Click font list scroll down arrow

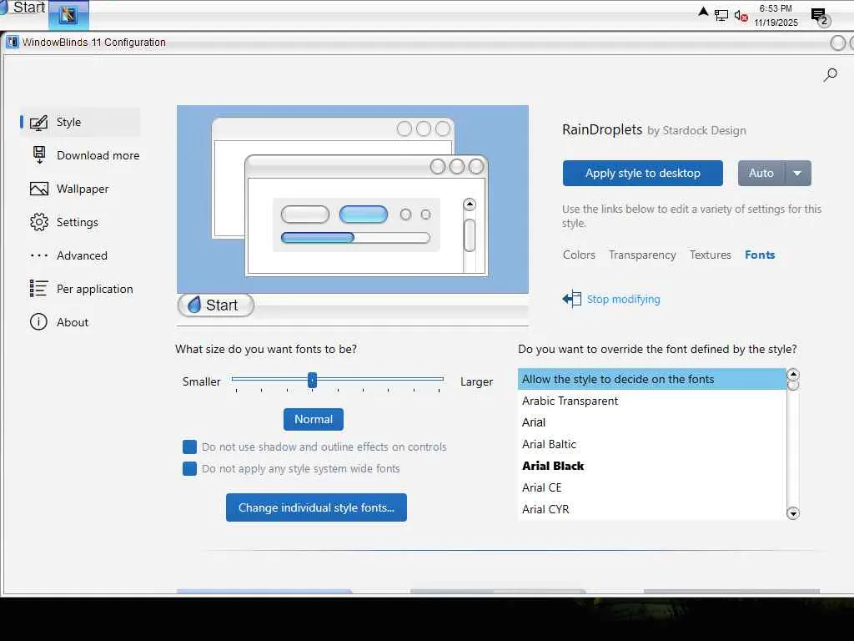[793, 513]
